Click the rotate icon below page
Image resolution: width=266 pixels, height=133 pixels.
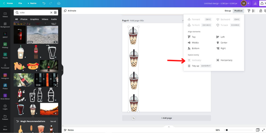click(x=133, y=118)
